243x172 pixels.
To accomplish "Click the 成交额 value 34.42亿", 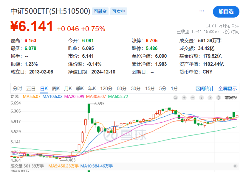I will [x=206, y=49].
